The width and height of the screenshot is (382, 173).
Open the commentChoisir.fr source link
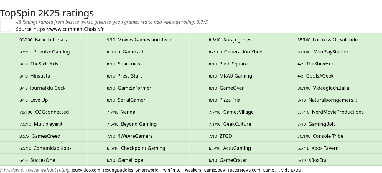click(69, 29)
